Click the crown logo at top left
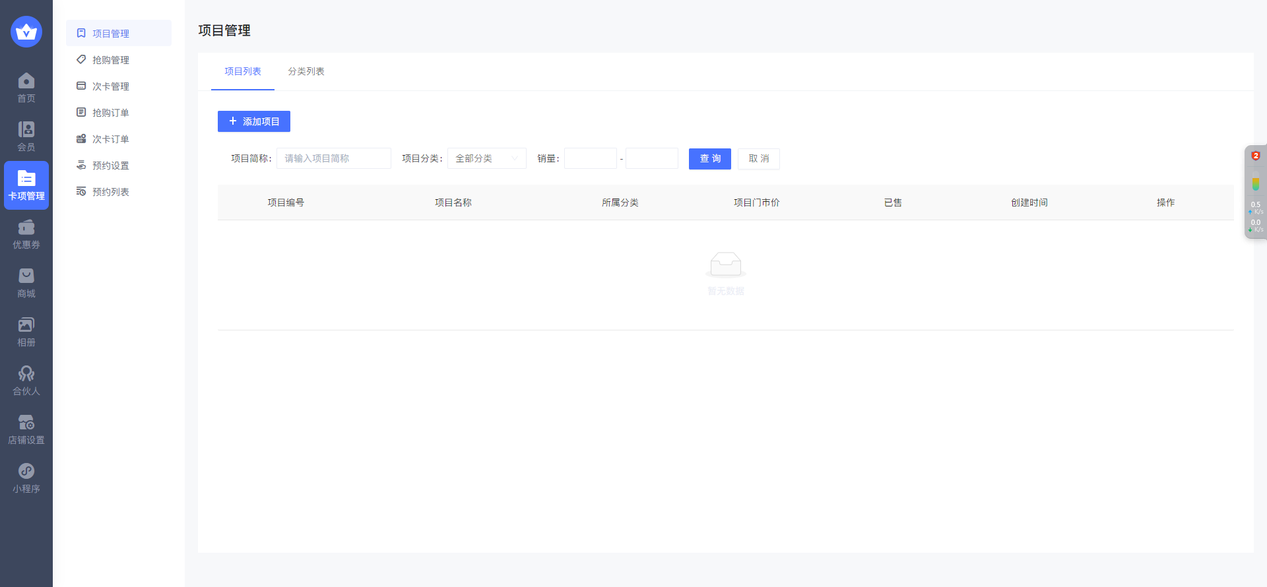This screenshot has width=1267, height=587. pos(26,32)
